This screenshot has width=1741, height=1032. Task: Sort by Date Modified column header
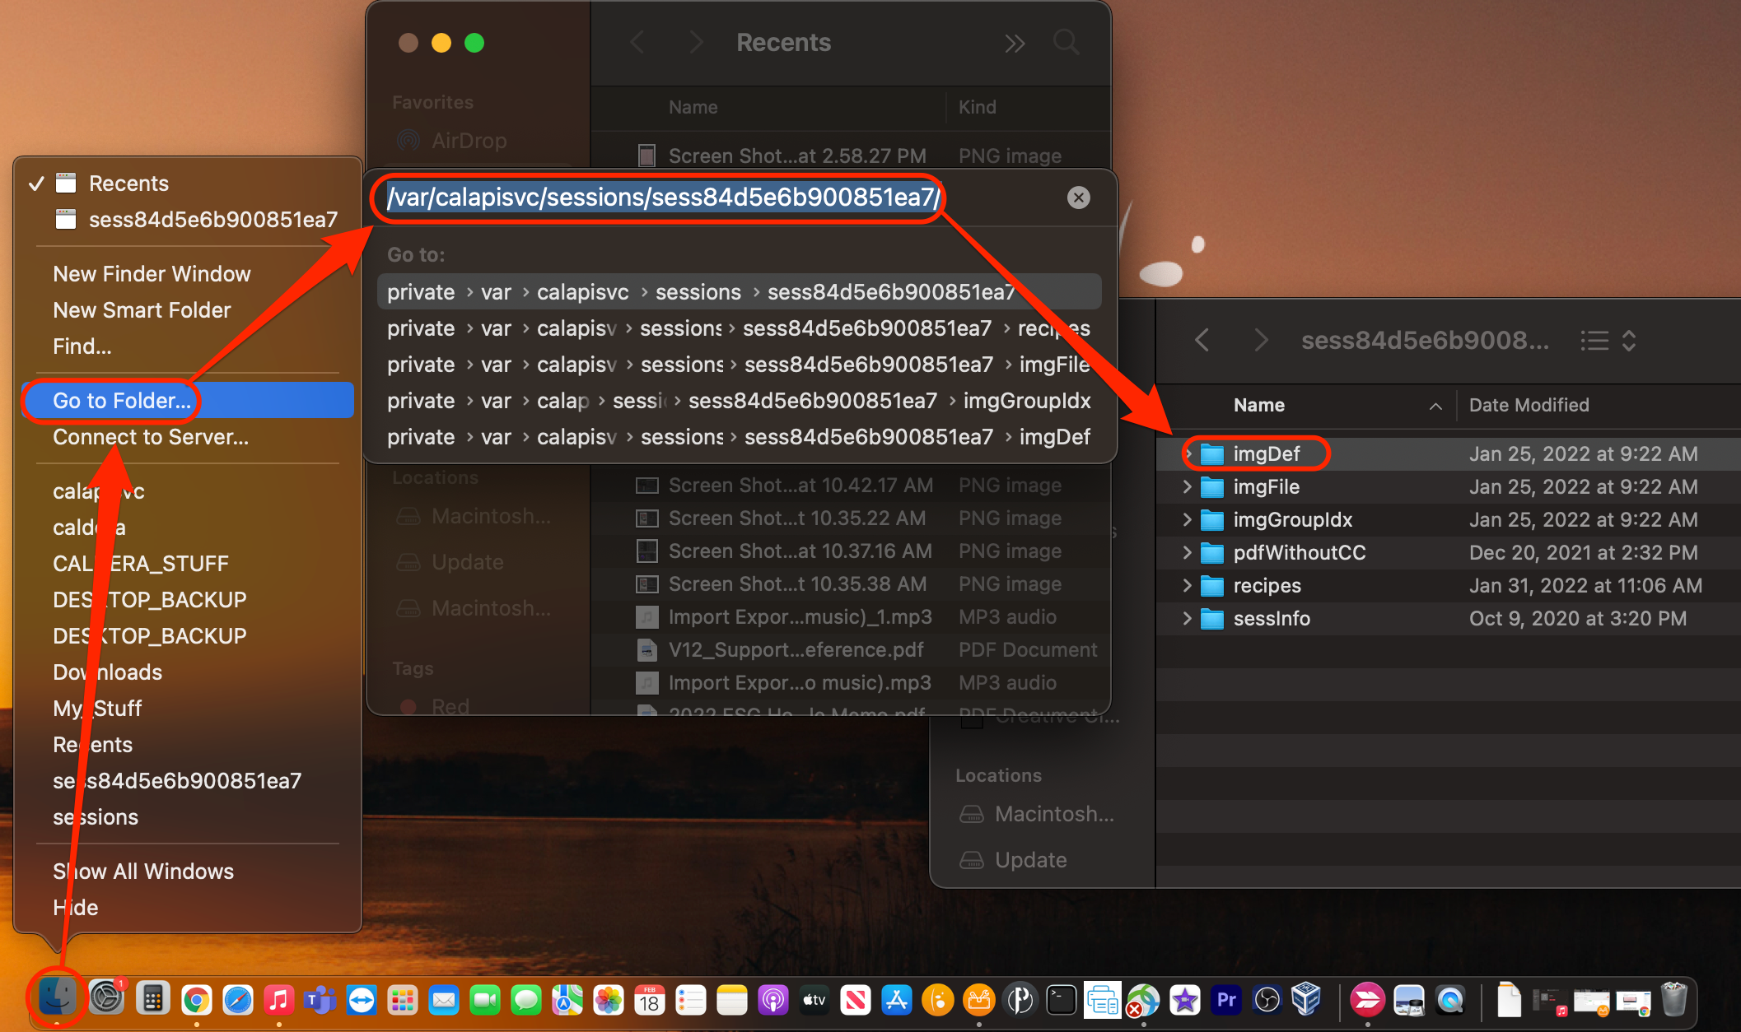click(x=1529, y=405)
